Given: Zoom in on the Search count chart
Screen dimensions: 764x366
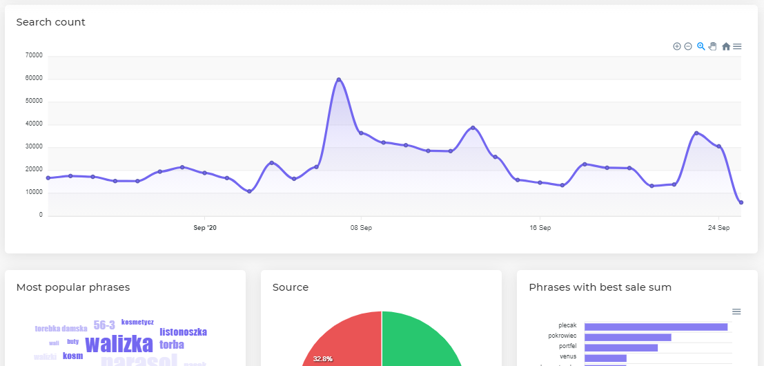Looking at the screenshot, I should click(677, 46).
